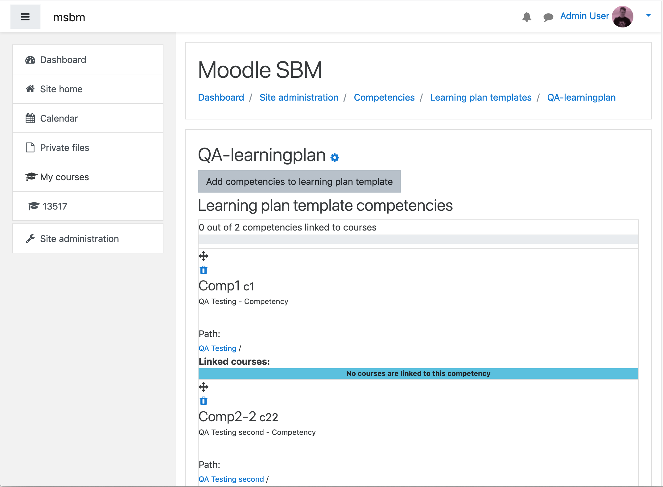The image size is (663, 487).
Task: Click the Dashboard breadcrumb link
Action: click(221, 98)
